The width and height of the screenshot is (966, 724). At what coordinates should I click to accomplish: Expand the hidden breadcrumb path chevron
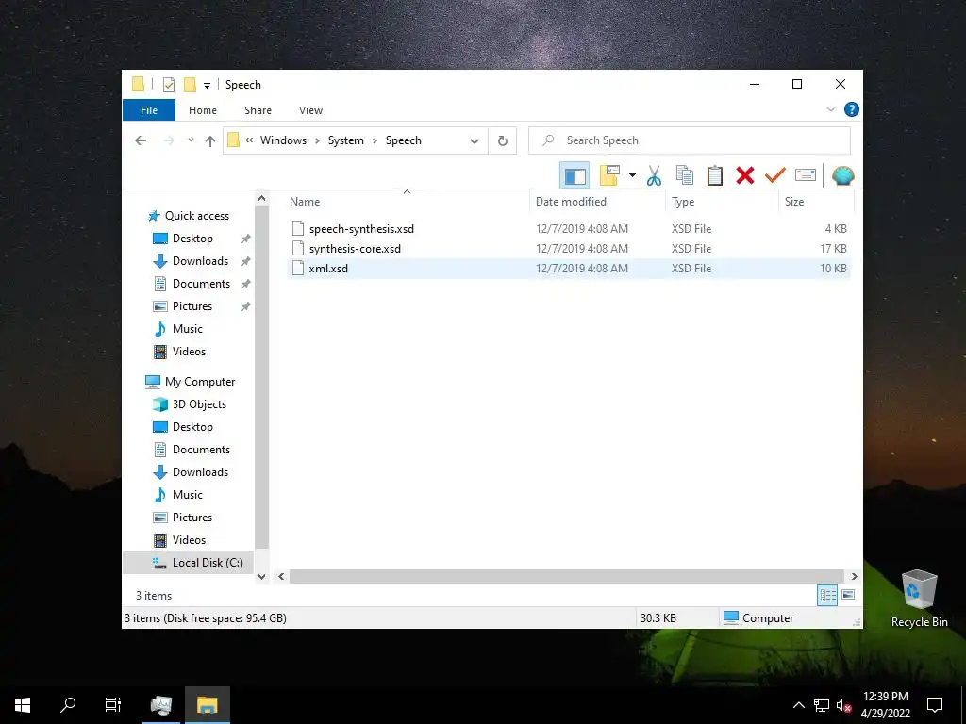(x=249, y=140)
